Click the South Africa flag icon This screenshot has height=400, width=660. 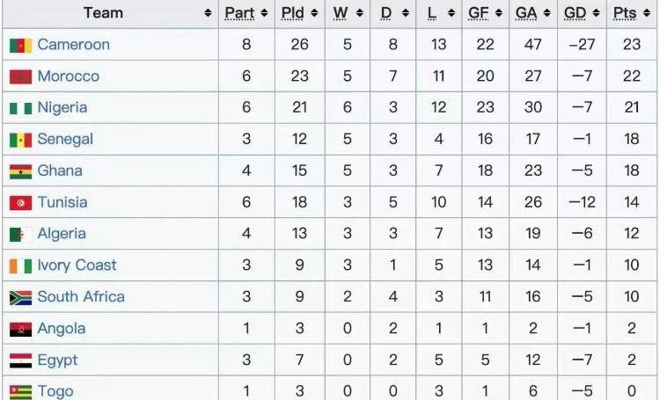pyautogui.click(x=20, y=297)
